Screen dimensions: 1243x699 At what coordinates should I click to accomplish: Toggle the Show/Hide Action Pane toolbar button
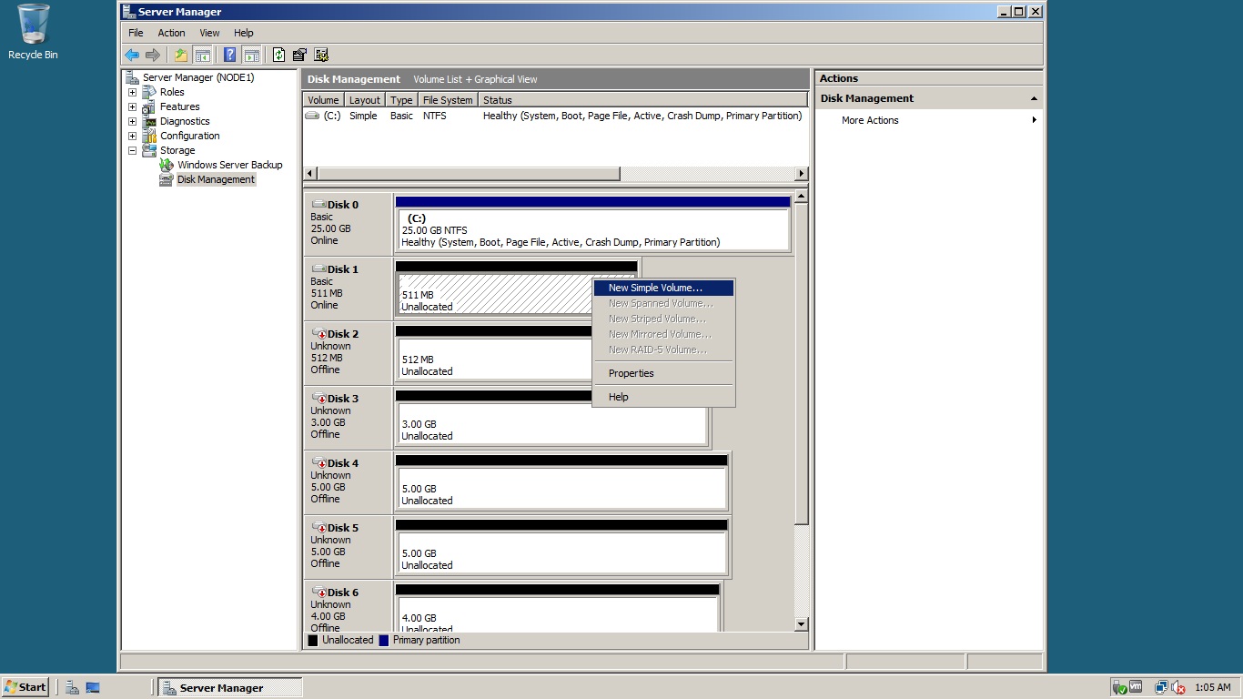pyautogui.click(x=251, y=55)
